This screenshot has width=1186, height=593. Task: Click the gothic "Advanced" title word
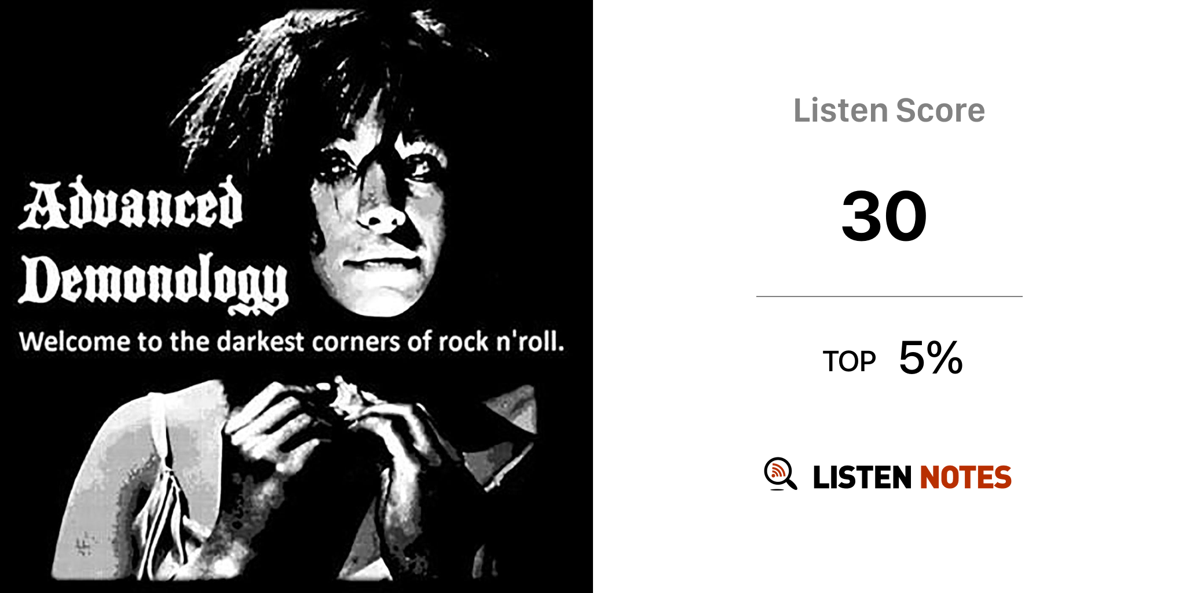coord(131,206)
